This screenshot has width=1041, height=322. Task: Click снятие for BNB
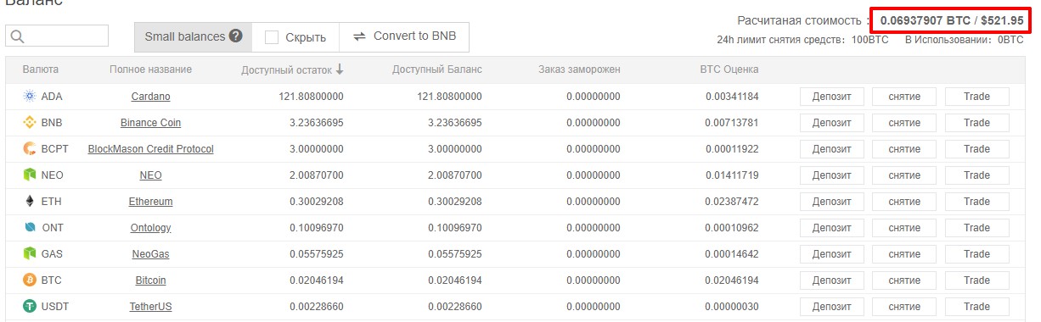[x=904, y=123]
